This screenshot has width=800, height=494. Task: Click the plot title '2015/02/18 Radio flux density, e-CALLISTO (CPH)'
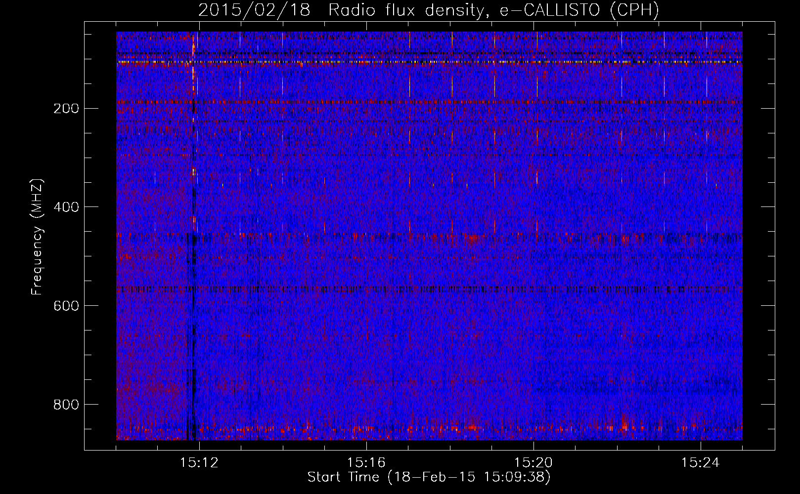coord(429,10)
